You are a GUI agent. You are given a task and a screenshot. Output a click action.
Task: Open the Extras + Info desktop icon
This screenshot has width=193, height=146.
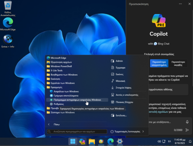click(x=8, y=41)
